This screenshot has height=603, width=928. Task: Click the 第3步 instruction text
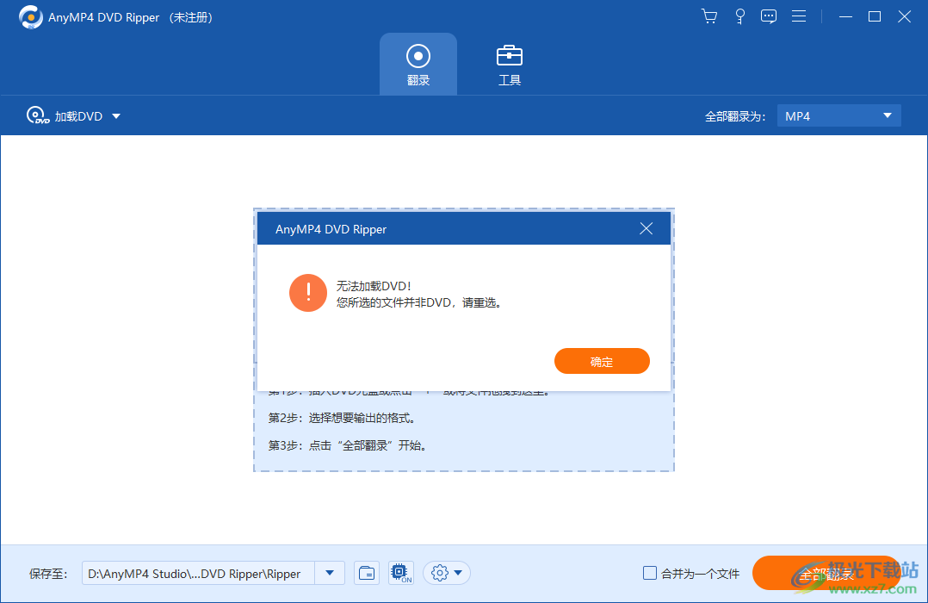(349, 445)
